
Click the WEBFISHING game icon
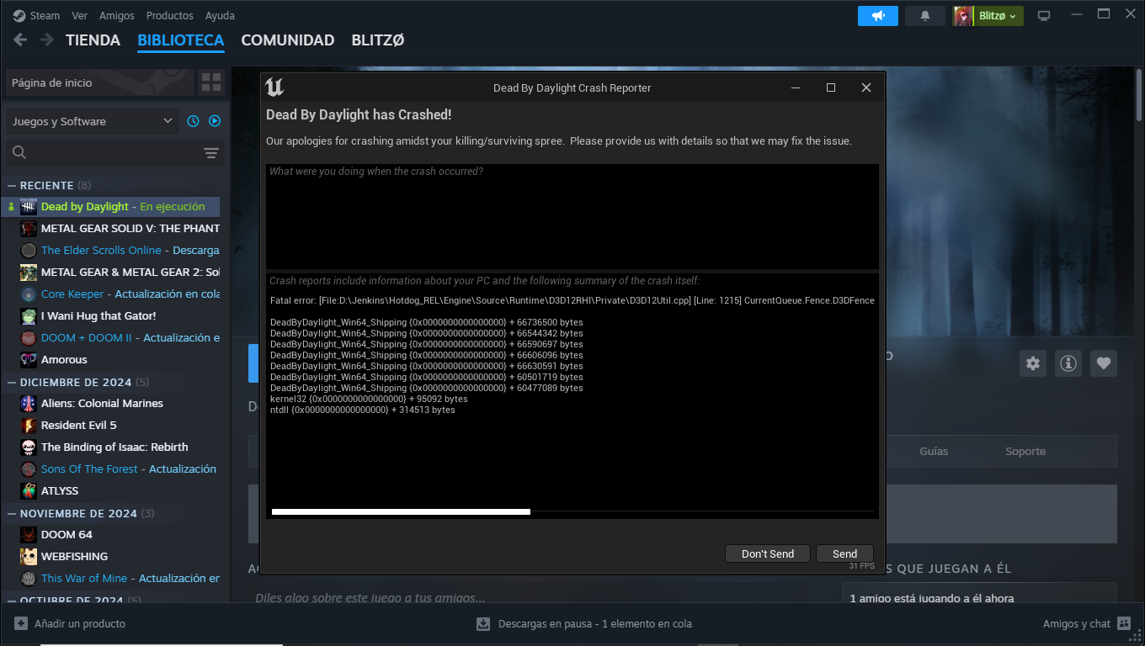pyautogui.click(x=29, y=556)
